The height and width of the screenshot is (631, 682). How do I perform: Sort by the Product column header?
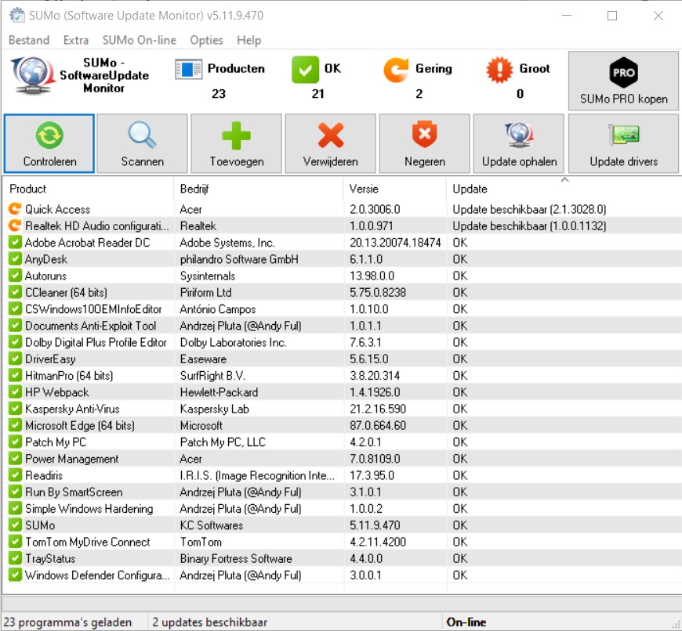click(x=88, y=189)
